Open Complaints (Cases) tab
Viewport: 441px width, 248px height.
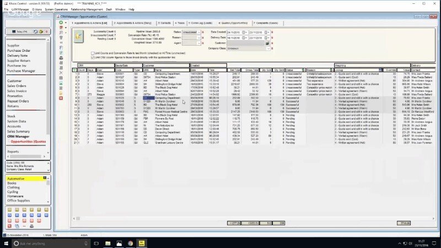[268, 23]
